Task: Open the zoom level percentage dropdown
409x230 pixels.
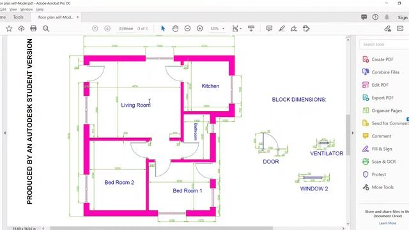Action: (217, 29)
